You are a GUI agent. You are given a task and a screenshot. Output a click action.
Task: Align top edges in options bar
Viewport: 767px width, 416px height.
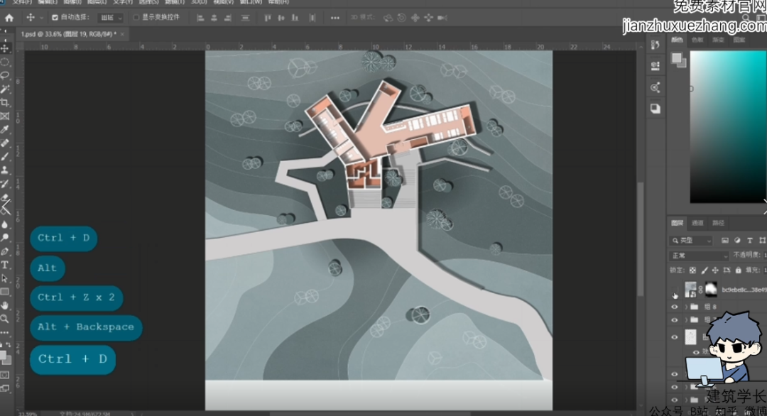[267, 18]
